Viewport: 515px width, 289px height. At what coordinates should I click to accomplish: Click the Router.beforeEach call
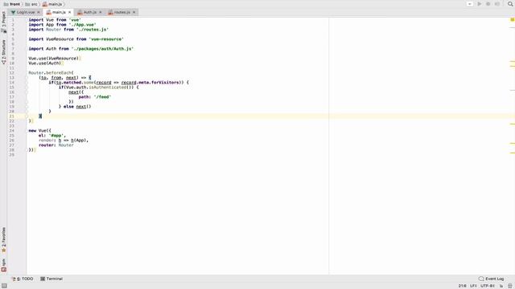tap(51, 73)
